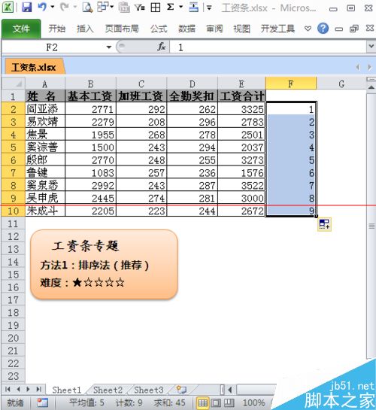Click next sheet navigation arrow

(28, 390)
